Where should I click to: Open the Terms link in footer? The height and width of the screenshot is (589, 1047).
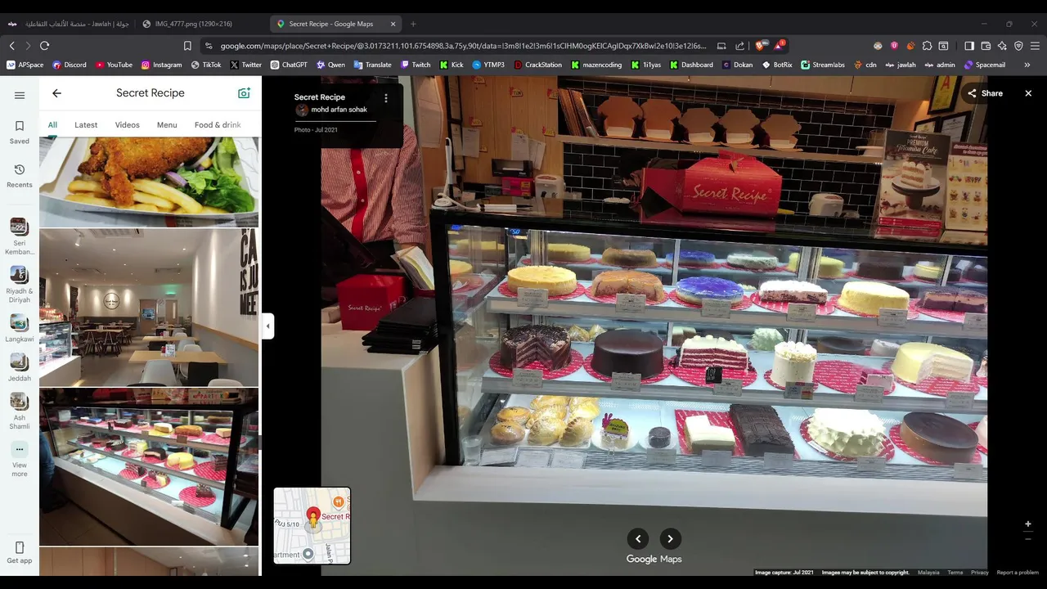click(x=955, y=573)
